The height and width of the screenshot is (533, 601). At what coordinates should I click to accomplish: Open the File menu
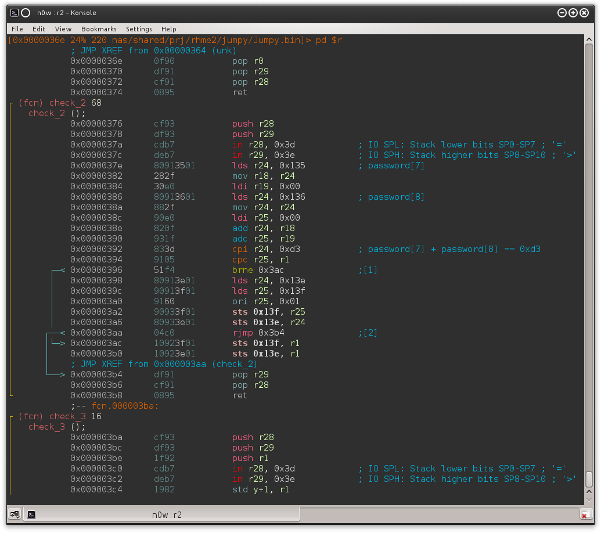tap(17, 29)
